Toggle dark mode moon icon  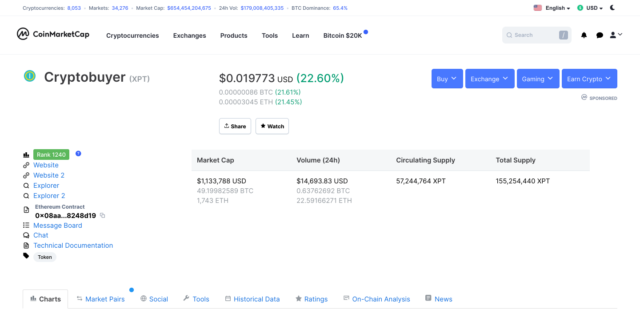(x=612, y=8)
